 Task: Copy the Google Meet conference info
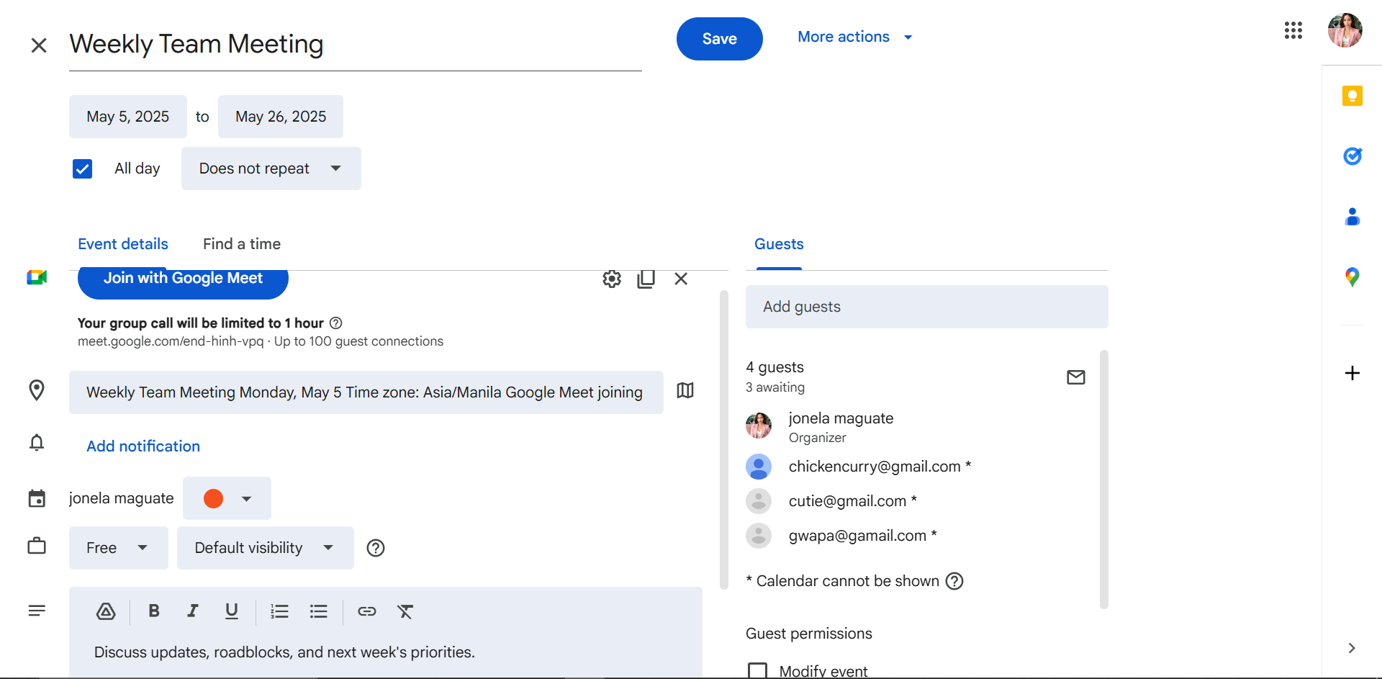(646, 279)
